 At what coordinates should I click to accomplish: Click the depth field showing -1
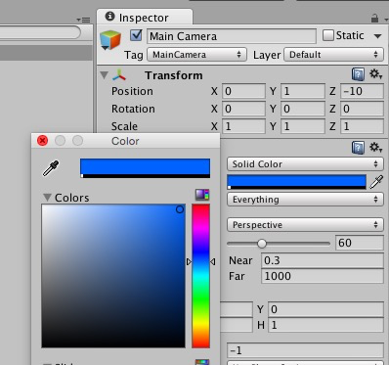pyautogui.click(x=305, y=350)
